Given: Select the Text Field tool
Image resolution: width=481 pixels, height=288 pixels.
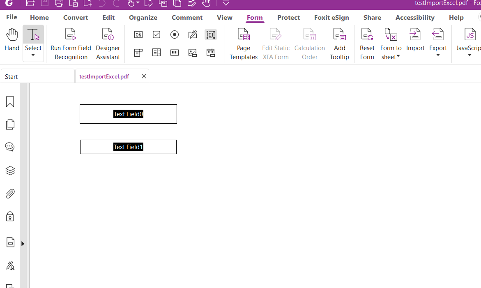Looking at the screenshot, I should 210,35.
